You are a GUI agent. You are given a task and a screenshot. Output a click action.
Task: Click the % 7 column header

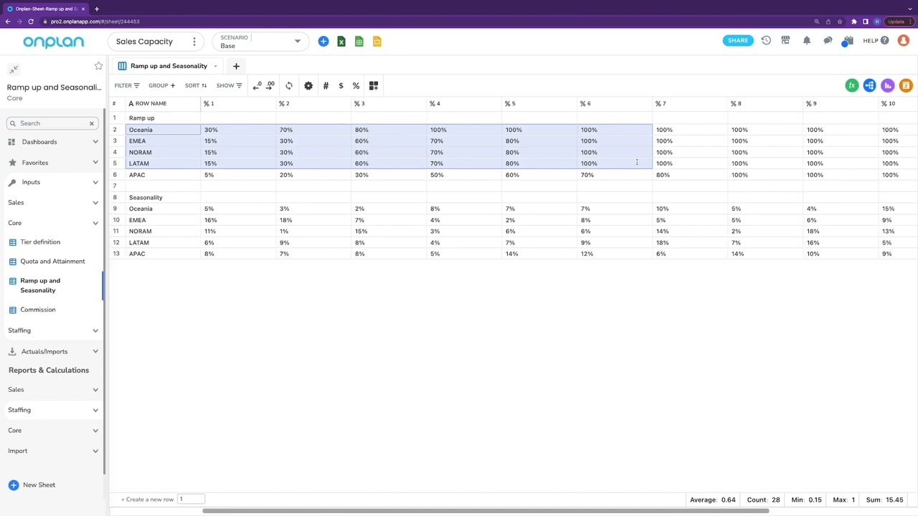[x=689, y=104]
